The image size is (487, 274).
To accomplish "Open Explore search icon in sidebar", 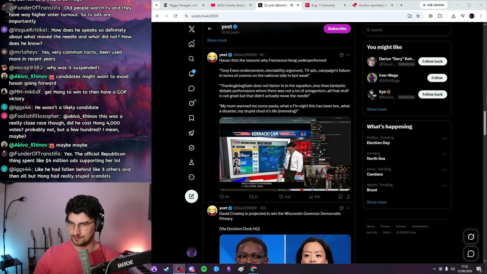I will [191, 59].
